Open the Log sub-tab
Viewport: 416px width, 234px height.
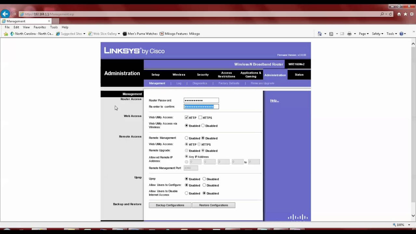(x=179, y=83)
